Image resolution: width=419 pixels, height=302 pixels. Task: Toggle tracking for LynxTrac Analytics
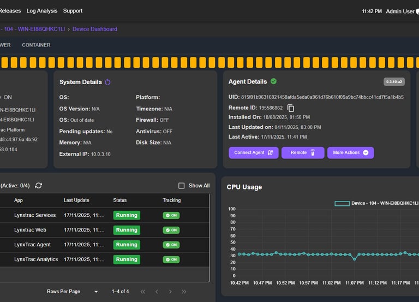pos(171,259)
